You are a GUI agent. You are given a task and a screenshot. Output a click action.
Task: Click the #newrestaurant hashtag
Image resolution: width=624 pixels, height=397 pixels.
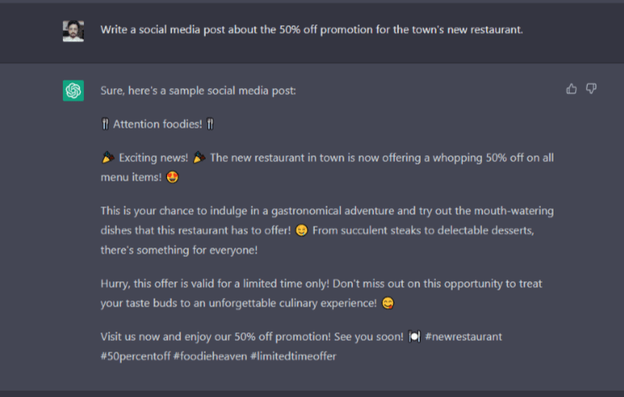click(464, 337)
